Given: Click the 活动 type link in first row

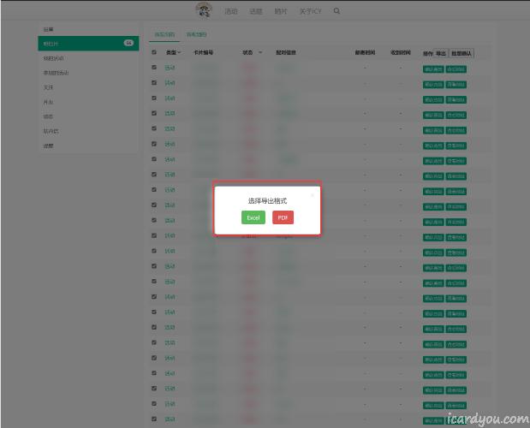Looking at the screenshot, I should pyautogui.click(x=170, y=68).
